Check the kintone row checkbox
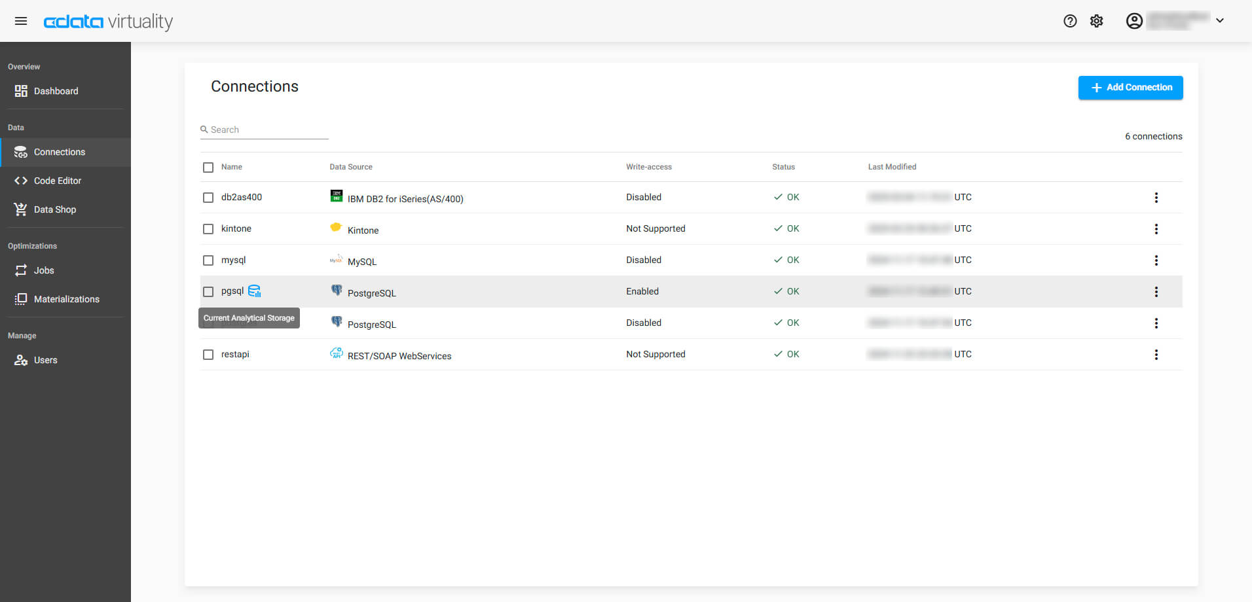This screenshot has width=1252, height=602. (x=208, y=229)
